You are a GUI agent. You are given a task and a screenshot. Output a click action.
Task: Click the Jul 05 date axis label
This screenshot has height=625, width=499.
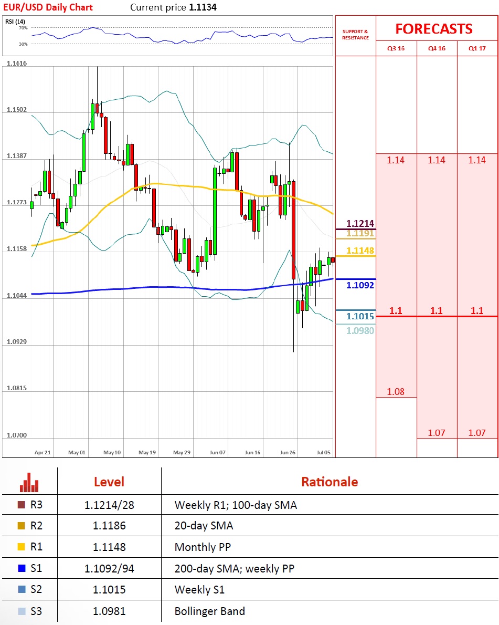[323, 452]
